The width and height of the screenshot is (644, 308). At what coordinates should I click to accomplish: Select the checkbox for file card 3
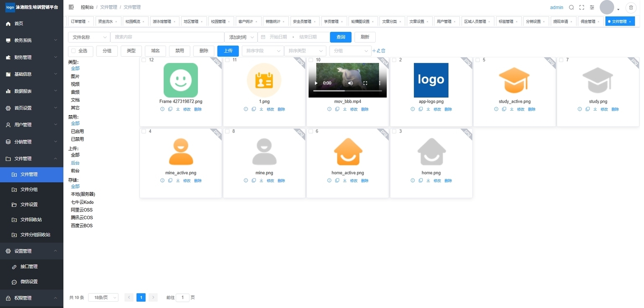pos(394,131)
